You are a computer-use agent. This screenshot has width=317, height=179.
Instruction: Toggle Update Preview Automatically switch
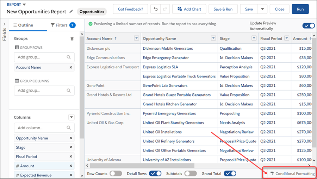[309, 26]
